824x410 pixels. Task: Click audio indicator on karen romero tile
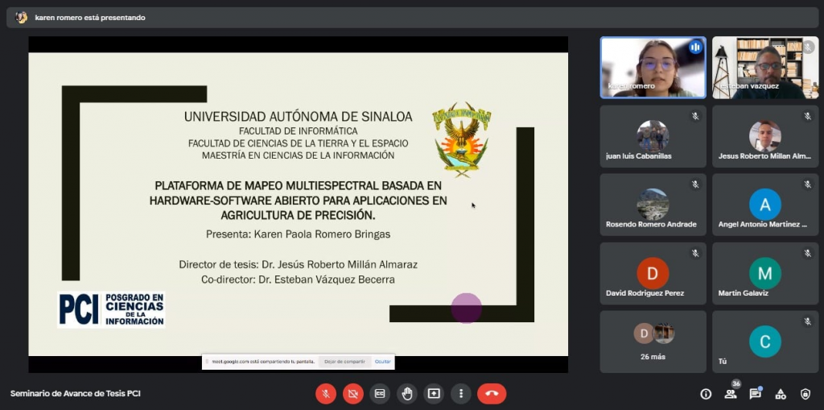pos(695,48)
